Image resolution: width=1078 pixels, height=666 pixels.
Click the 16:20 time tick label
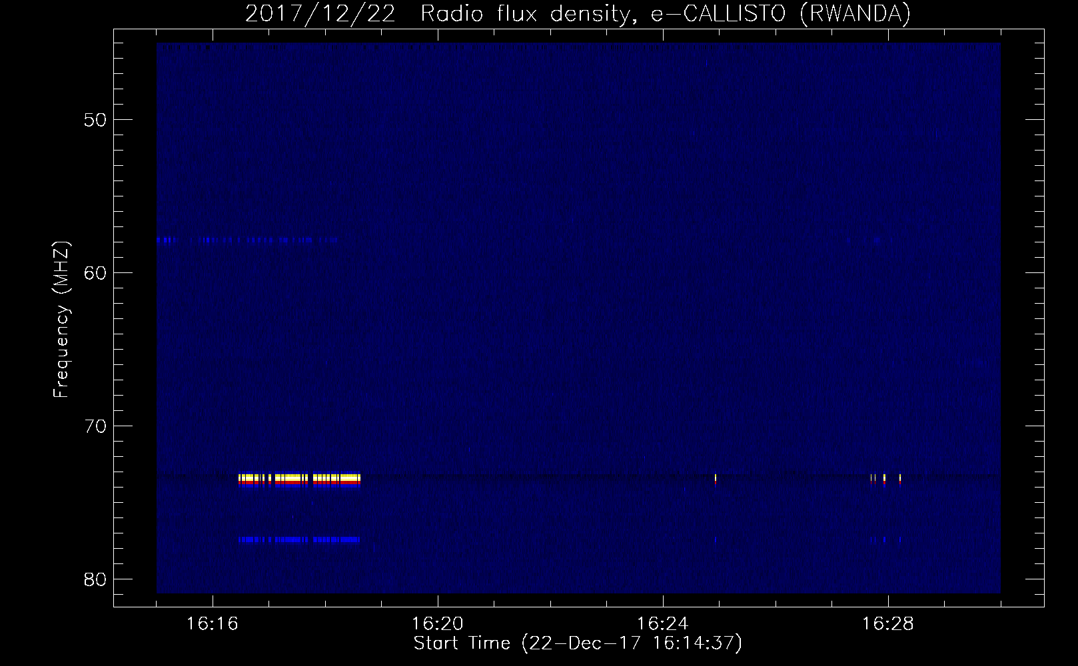click(438, 623)
